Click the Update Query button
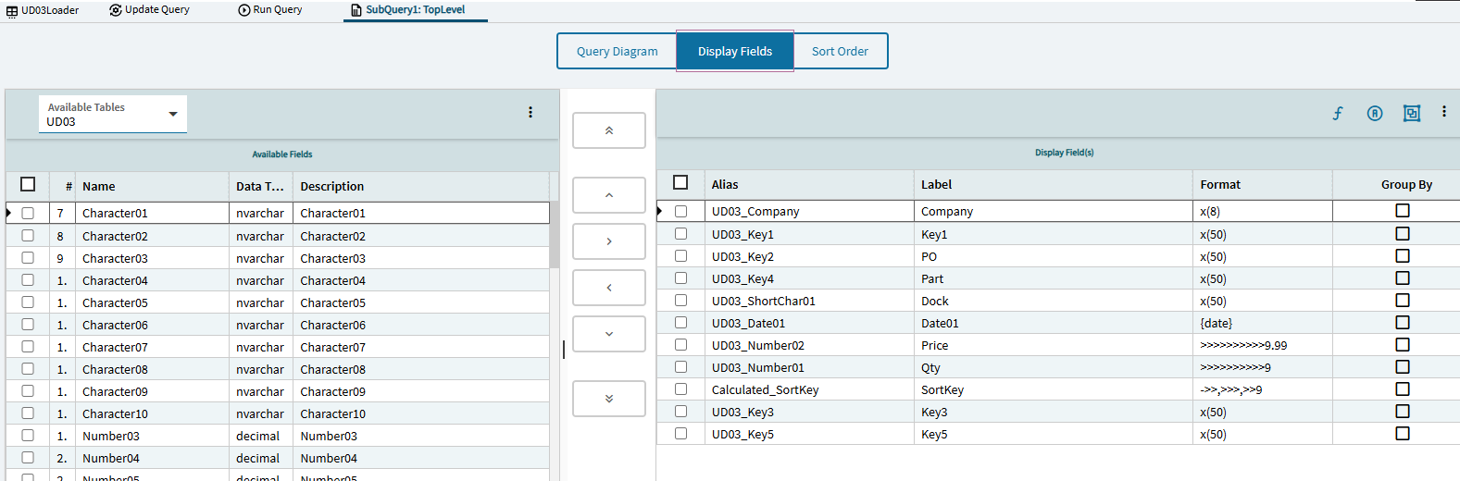 point(149,9)
